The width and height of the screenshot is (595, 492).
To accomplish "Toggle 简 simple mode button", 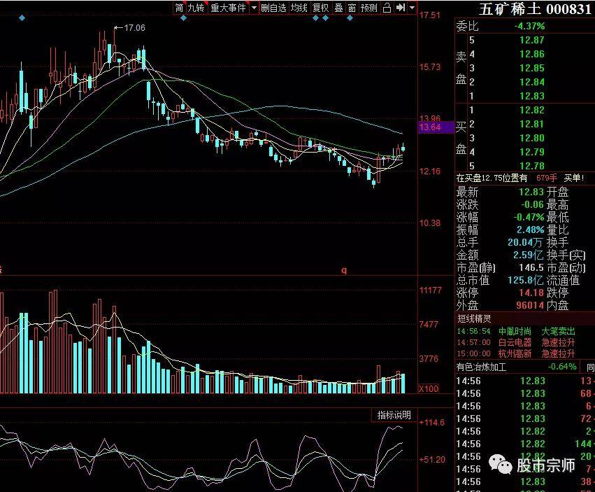I will point(179,8).
